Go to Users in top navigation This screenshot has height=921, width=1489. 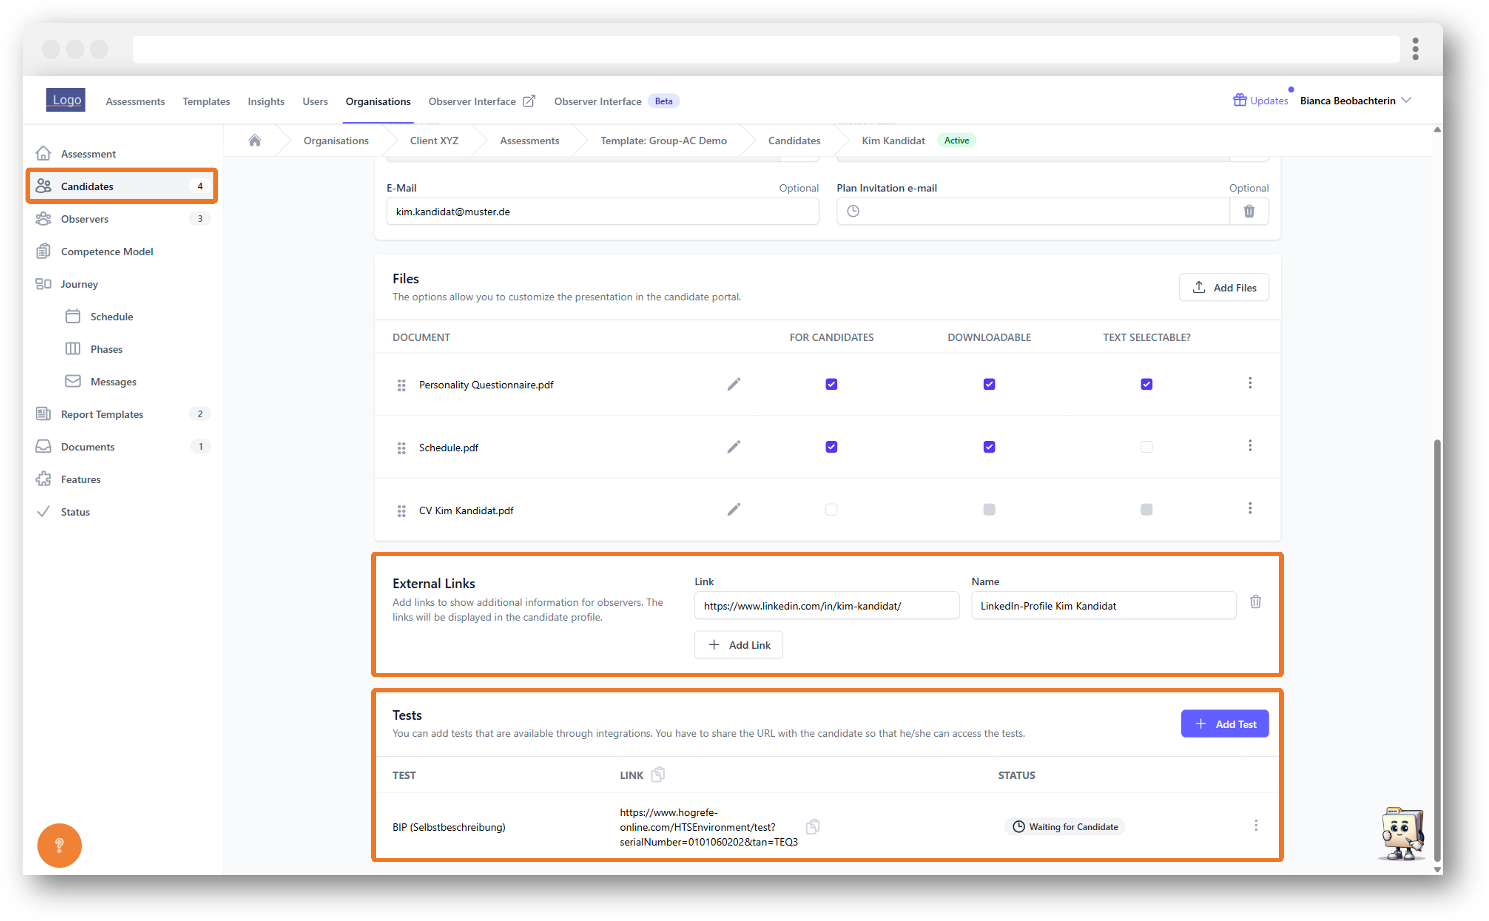[315, 101]
